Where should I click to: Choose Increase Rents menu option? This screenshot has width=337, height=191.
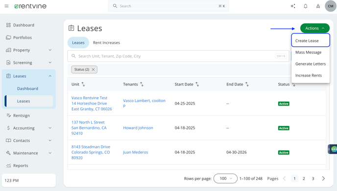[x=309, y=75]
